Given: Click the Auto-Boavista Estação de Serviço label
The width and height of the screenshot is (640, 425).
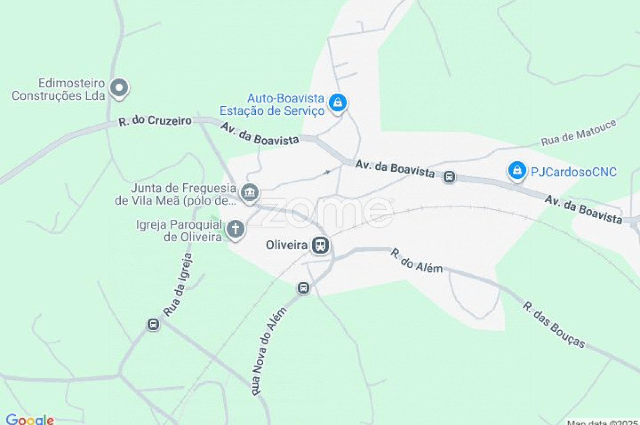Looking at the screenshot, I should [272, 104].
